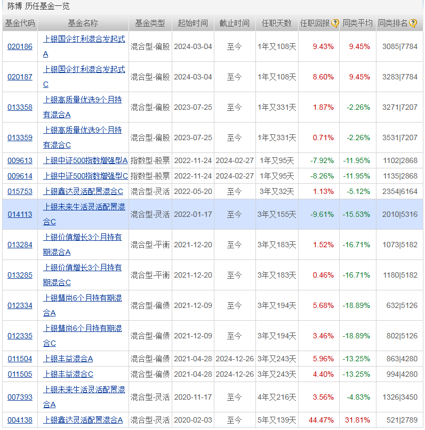Open 上银中证500指数增强型C link
Screen dimensions: 425x430
tap(85, 176)
